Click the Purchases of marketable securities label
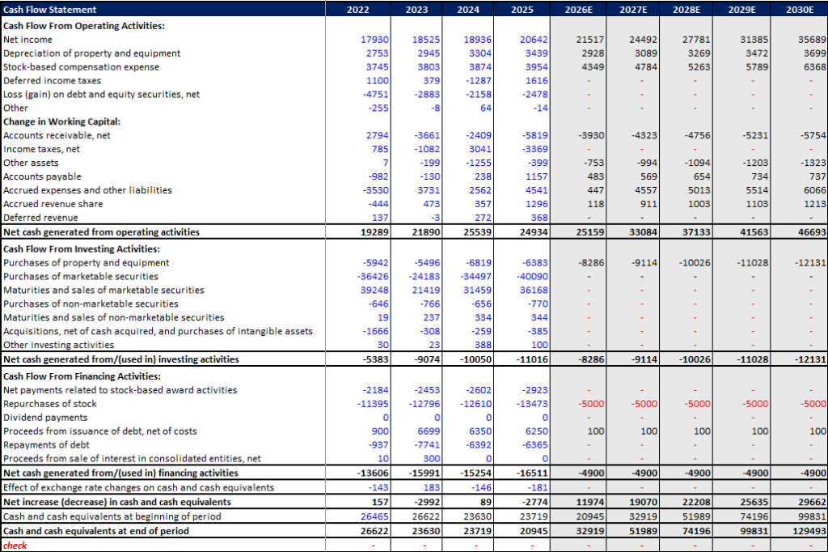Image resolution: width=828 pixels, height=552 pixels. point(77,276)
